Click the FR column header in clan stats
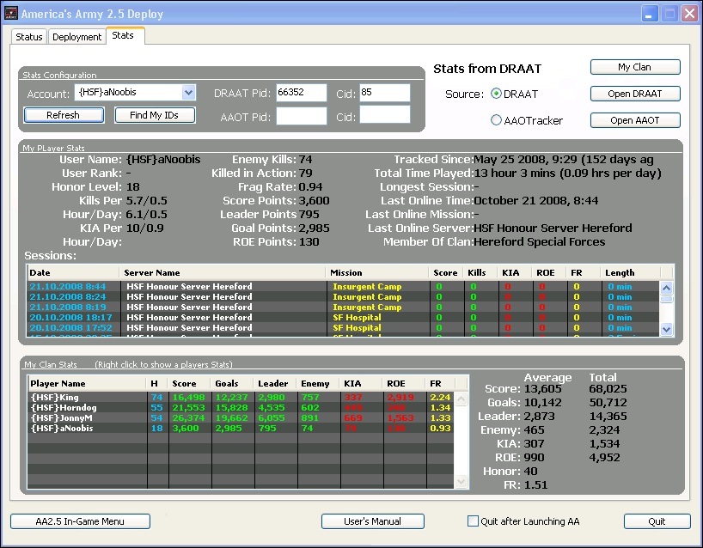The width and height of the screenshot is (703, 548). tap(439, 384)
